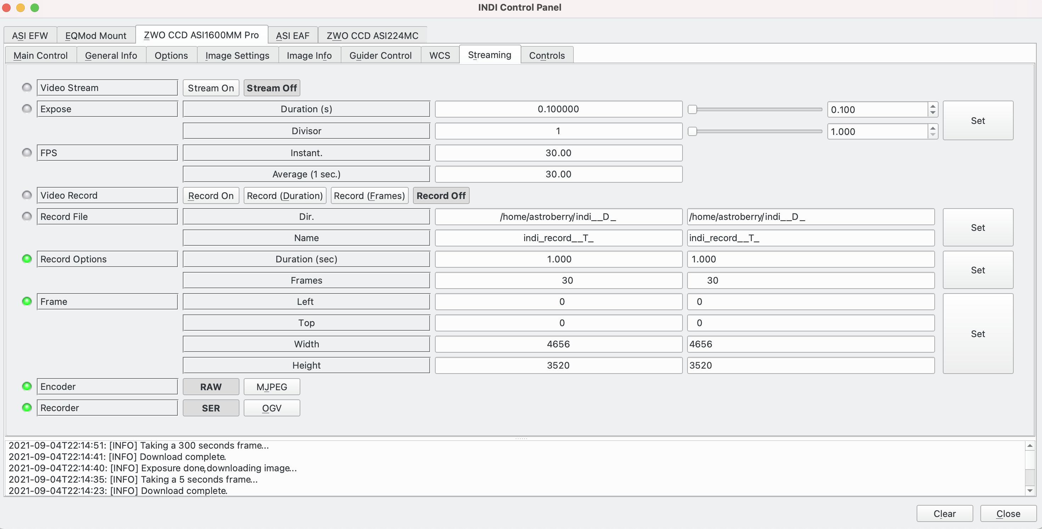The image size is (1042, 529).
Task: Select SER recorder format
Action: [x=210, y=408]
